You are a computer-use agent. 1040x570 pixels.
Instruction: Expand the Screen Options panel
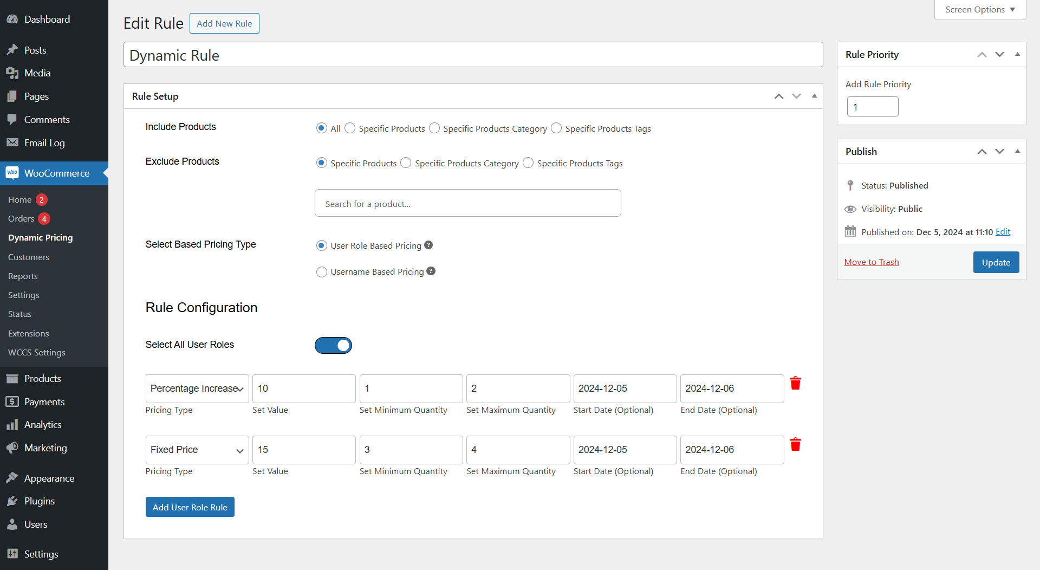click(x=980, y=10)
